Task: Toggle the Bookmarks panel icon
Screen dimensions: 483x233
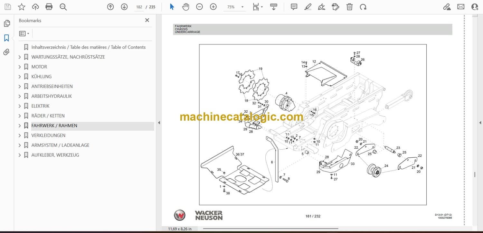Action: coord(7,38)
